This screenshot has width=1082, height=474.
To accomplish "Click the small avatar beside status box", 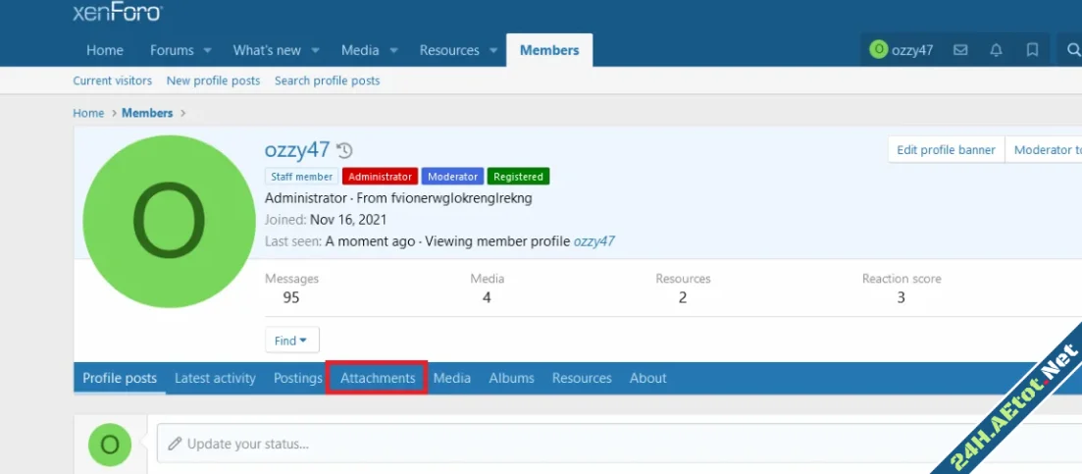I will (x=110, y=445).
